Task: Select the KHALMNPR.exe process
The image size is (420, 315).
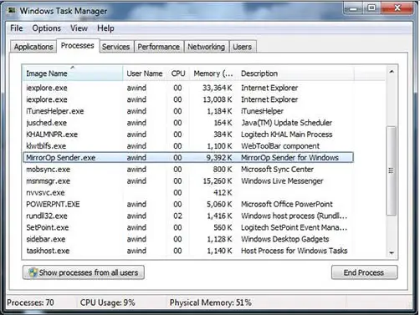Action: (x=188, y=135)
